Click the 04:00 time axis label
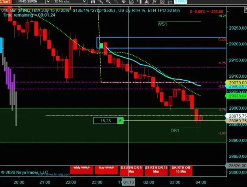This screenshot has height=187, width=247. (201, 182)
